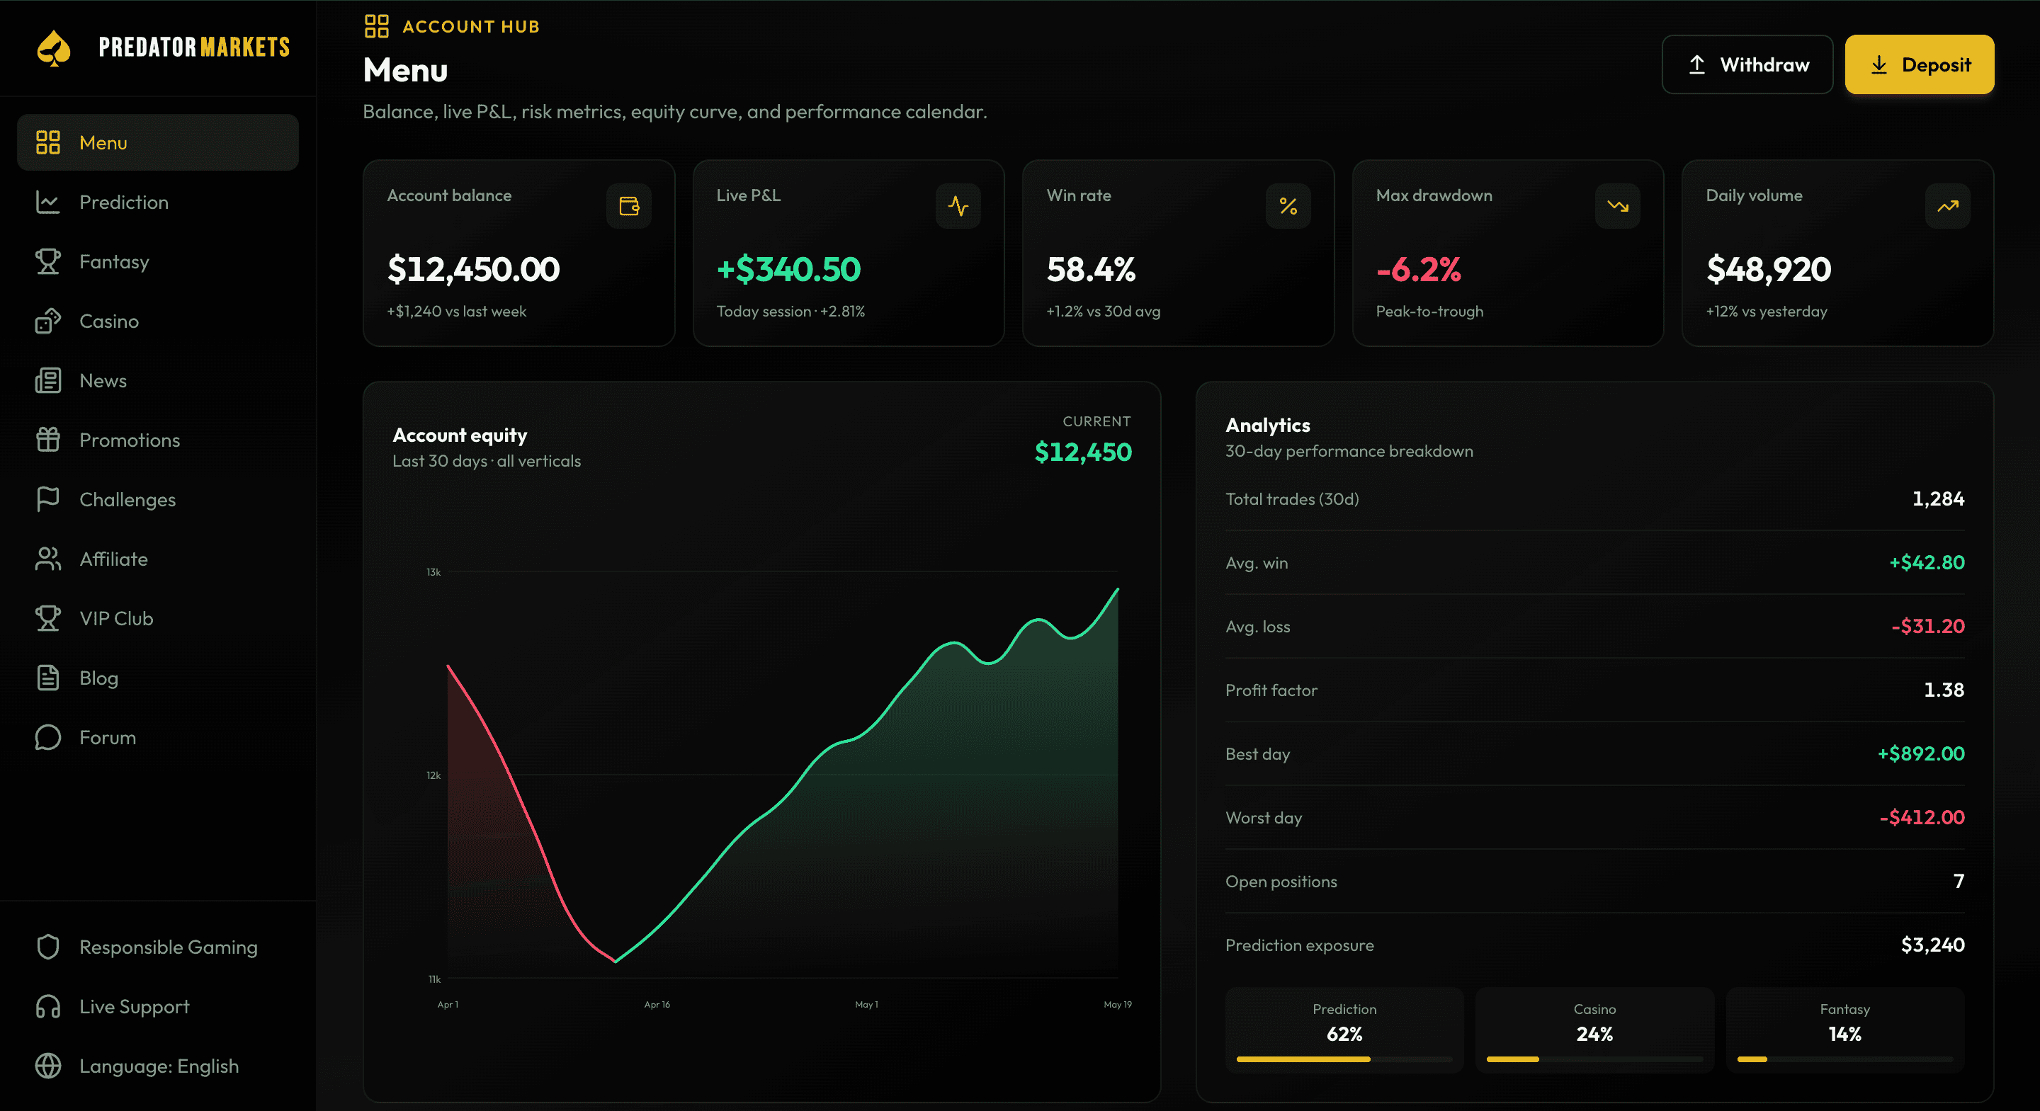Click the wallet icon on Account balance card
The height and width of the screenshot is (1111, 2040).
(x=629, y=206)
